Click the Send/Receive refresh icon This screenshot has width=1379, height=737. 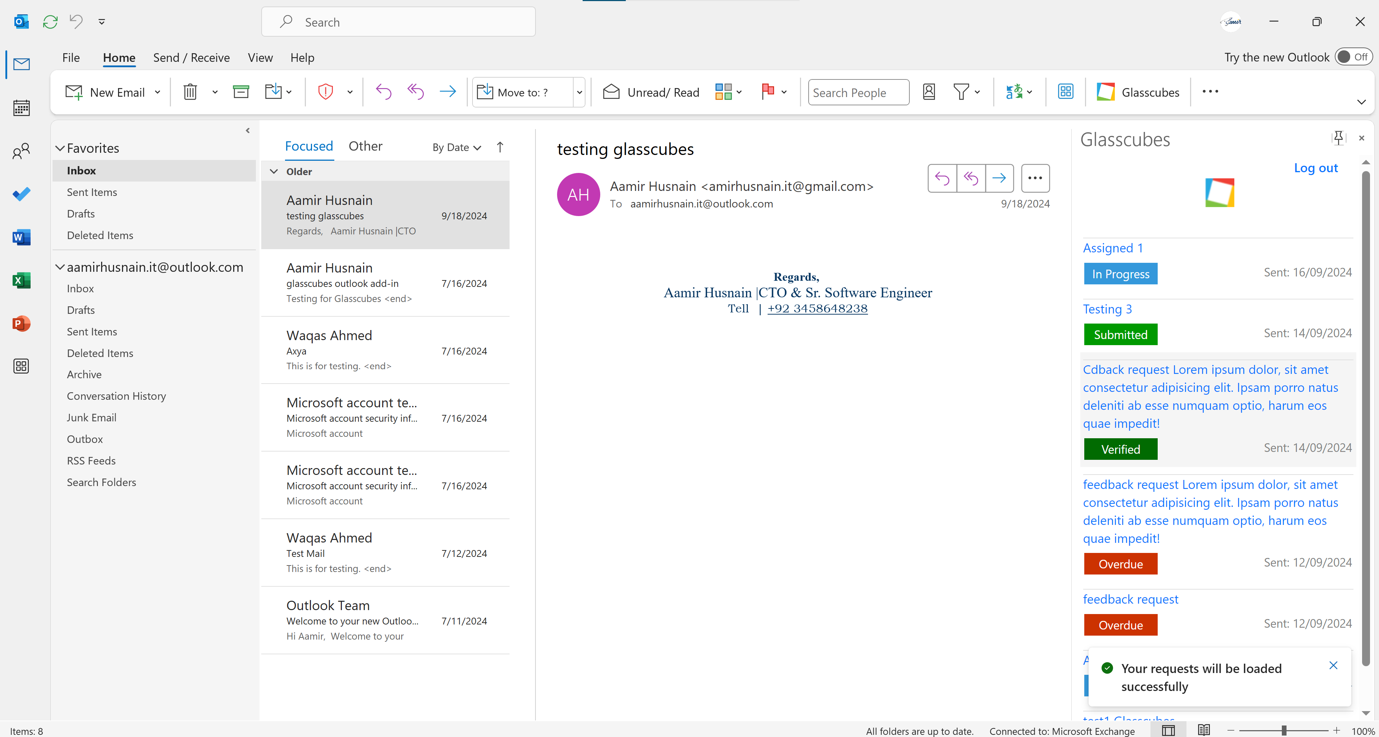click(x=50, y=22)
